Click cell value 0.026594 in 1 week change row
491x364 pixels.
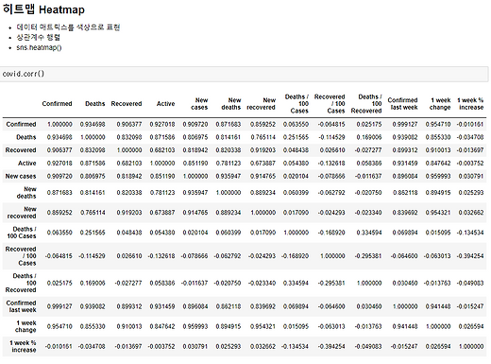click(x=471, y=326)
